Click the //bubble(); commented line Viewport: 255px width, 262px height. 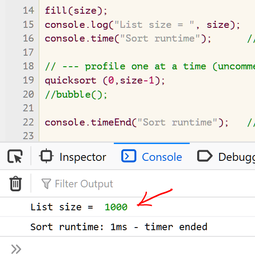point(76,95)
